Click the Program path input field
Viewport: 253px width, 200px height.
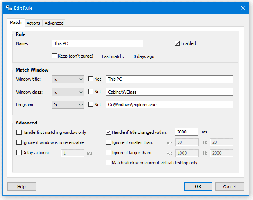169,105
